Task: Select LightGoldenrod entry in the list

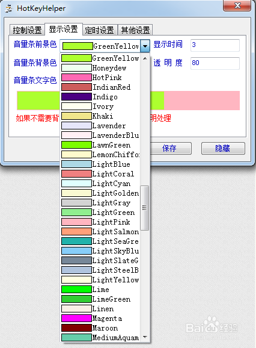Action: click(100, 193)
